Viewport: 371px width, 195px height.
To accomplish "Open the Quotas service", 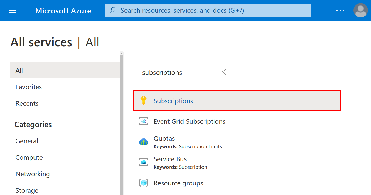I will click(164, 138).
